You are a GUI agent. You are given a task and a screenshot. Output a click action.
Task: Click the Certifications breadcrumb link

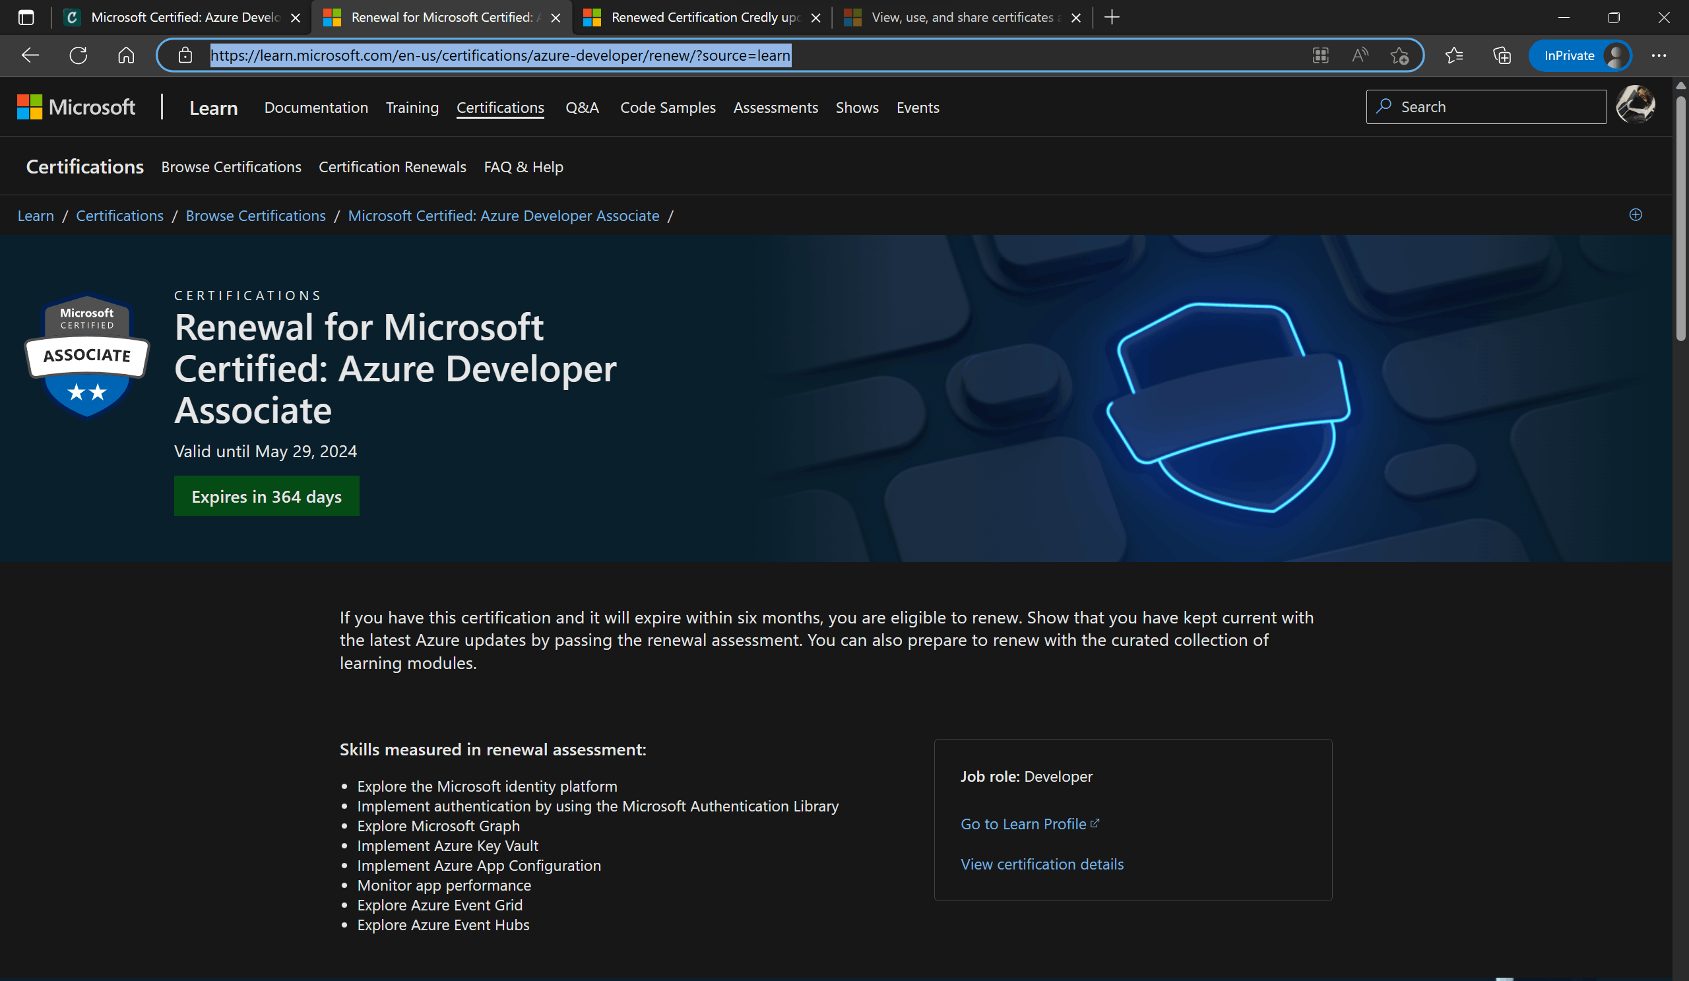119,216
